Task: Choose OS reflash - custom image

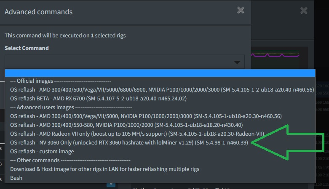Action: [x=160, y=151]
